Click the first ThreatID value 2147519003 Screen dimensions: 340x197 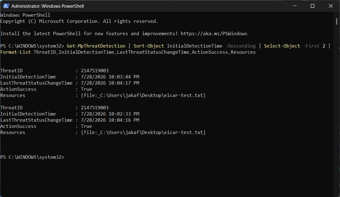(x=94, y=71)
